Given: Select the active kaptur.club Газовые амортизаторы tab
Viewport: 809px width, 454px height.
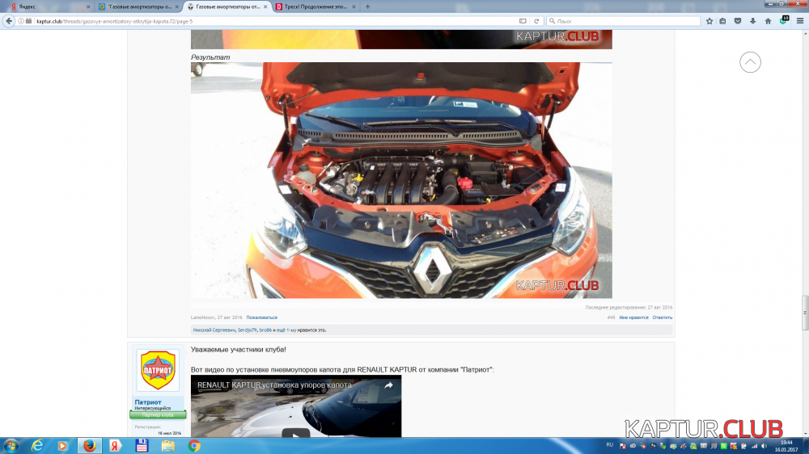Looking at the screenshot, I should (x=227, y=6).
